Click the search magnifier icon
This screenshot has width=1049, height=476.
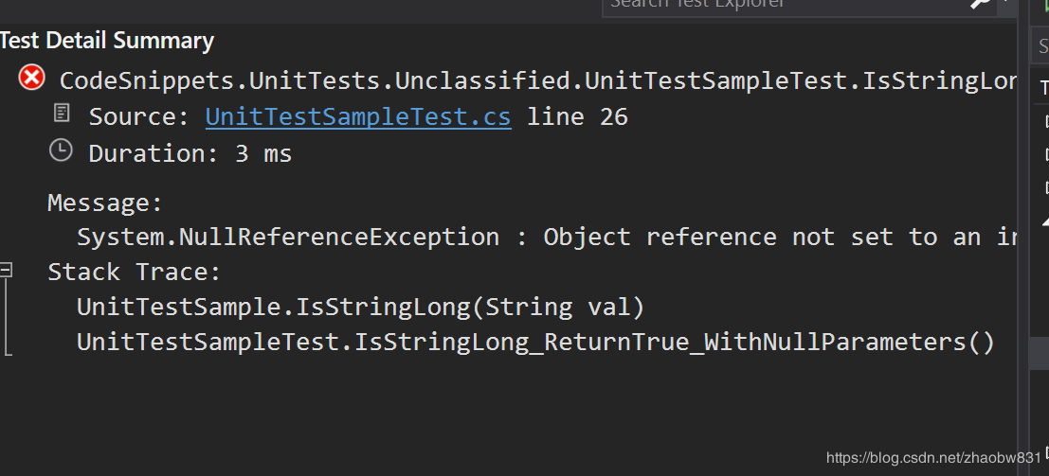click(x=980, y=4)
